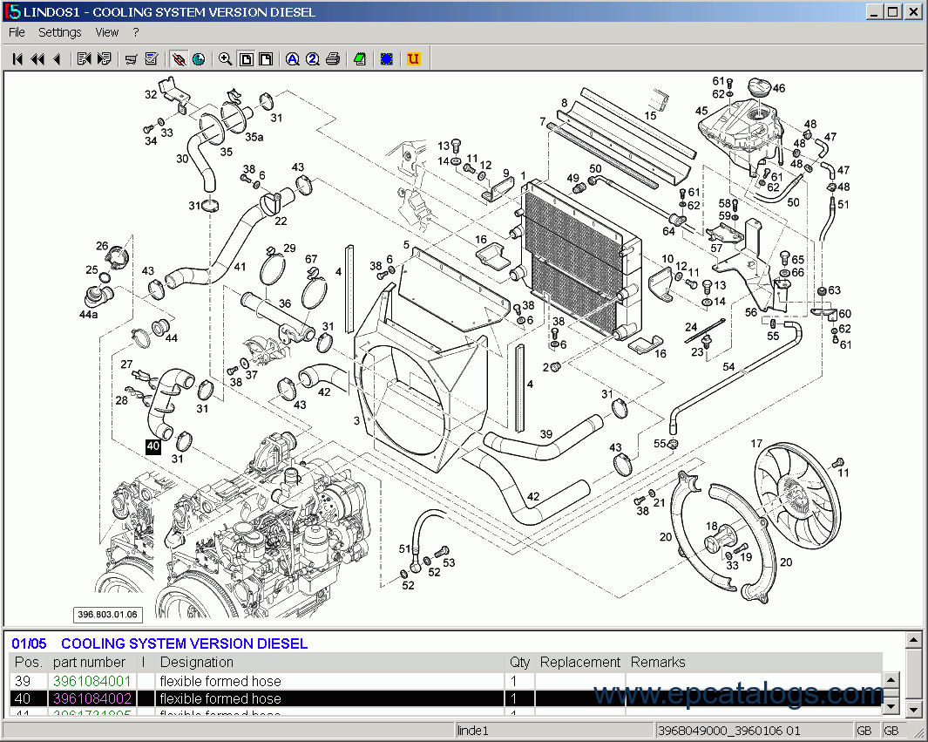The width and height of the screenshot is (928, 742).
Task: Open the View menu
Action: click(x=107, y=32)
